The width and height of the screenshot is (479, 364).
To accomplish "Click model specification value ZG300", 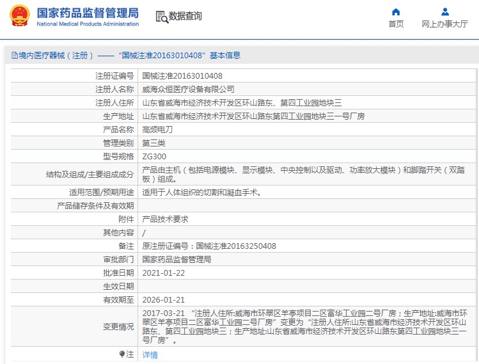I will pyautogui.click(x=153, y=156).
